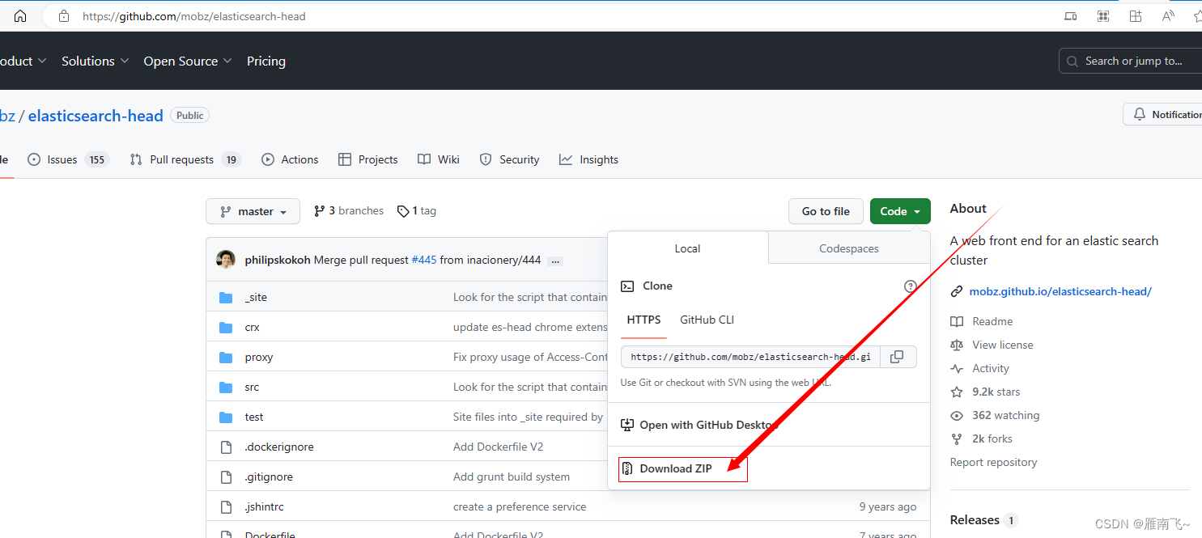This screenshot has height=538, width=1202.
Task: Open the mobz.github.io/elasticsearch-head/ link
Action: 1060,291
